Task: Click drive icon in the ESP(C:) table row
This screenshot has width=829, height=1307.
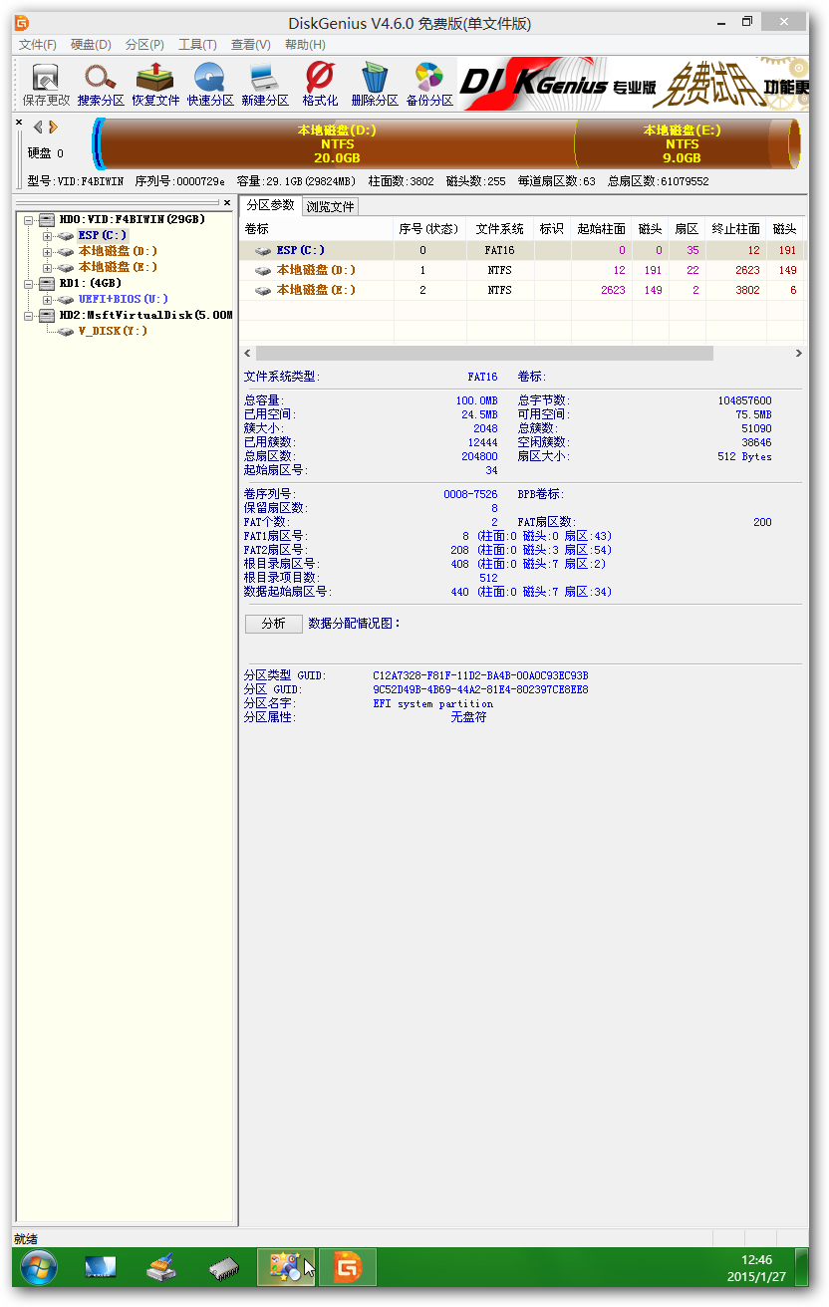Action: pos(263,251)
